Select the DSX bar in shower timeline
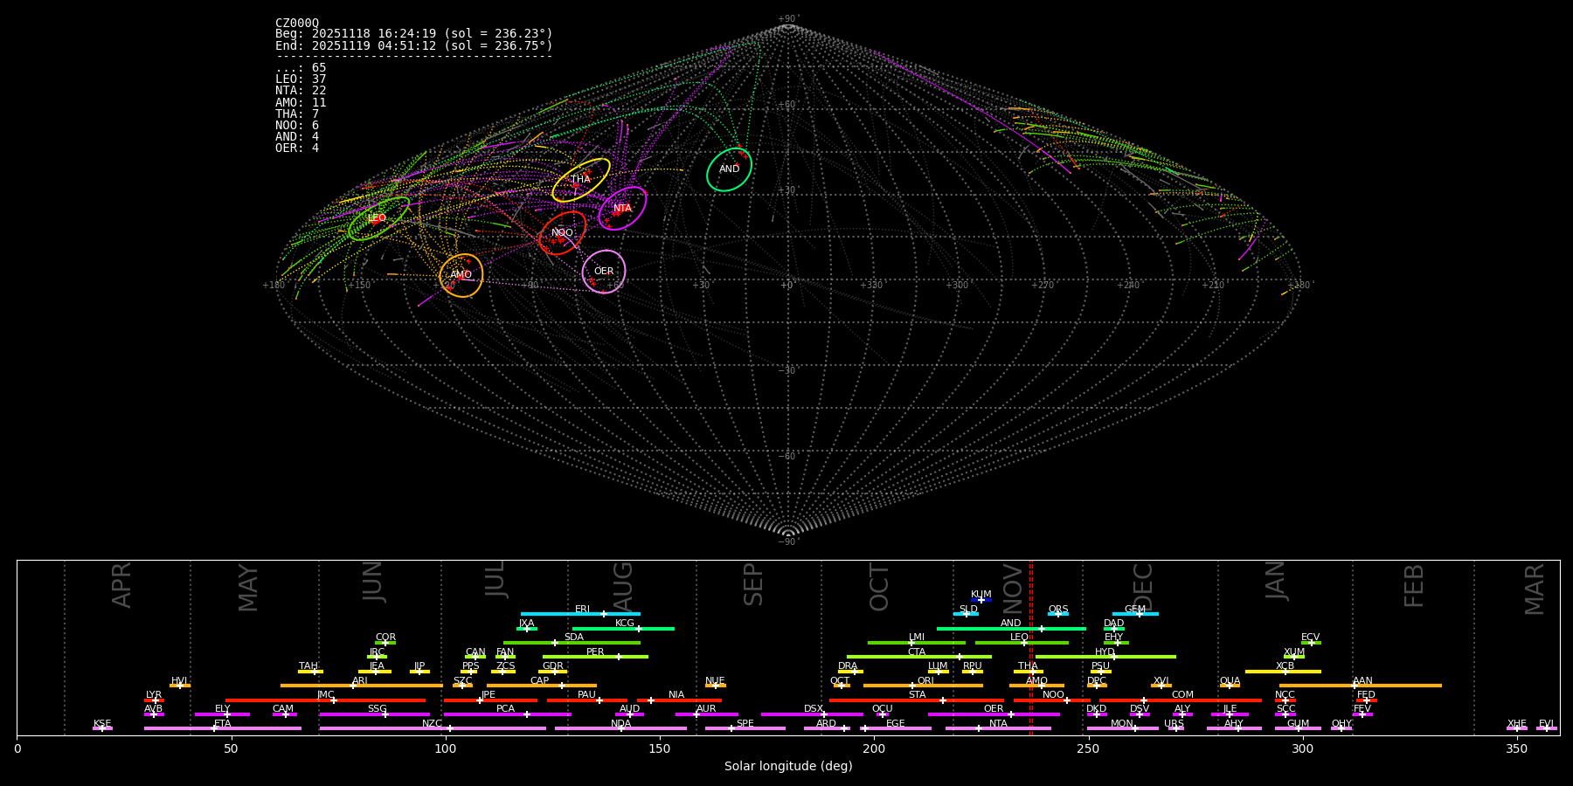Screen dimensions: 1573x786 coord(812,714)
